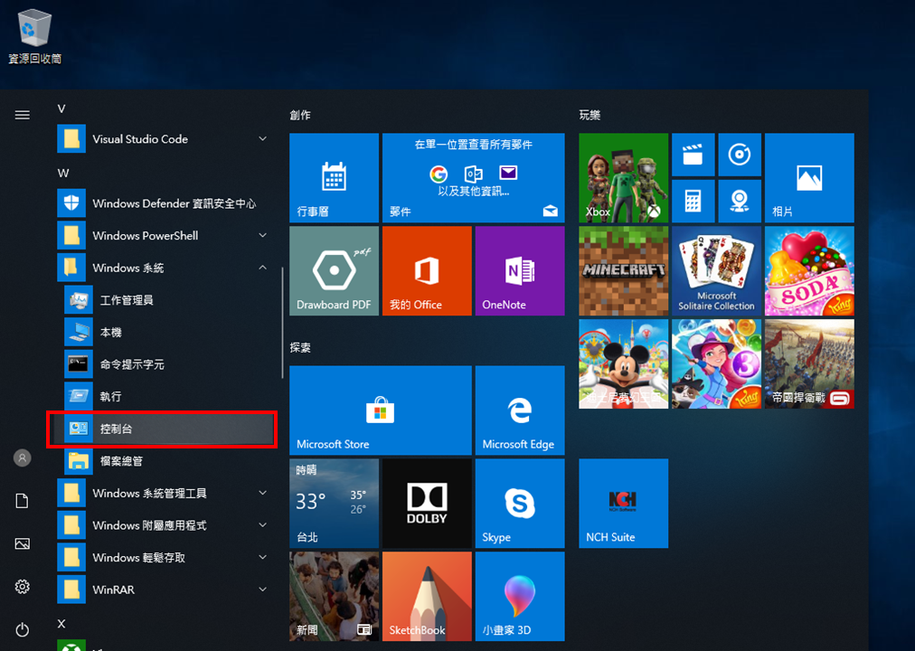This screenshot has height=651, width=915.
Task: Open Bubble Witch 3 tile
Action: (x=717, y=363)
